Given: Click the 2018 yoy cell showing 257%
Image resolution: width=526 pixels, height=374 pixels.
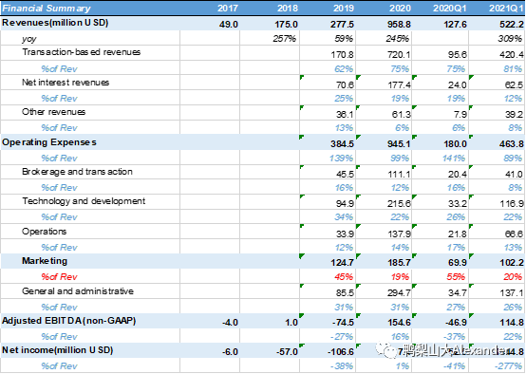Looking at the screenshot, I should 285,39.
